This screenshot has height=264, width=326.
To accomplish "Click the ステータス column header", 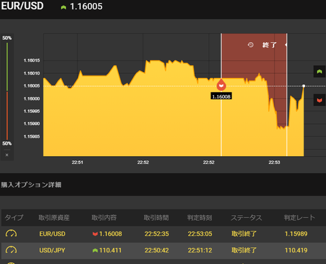I will (247, 218).
